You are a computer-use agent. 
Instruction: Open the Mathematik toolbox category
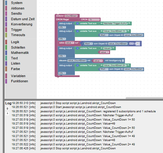(x=20, y=53)
